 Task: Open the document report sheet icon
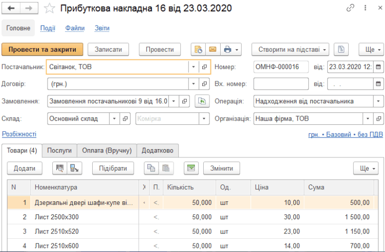pos(341,50)
